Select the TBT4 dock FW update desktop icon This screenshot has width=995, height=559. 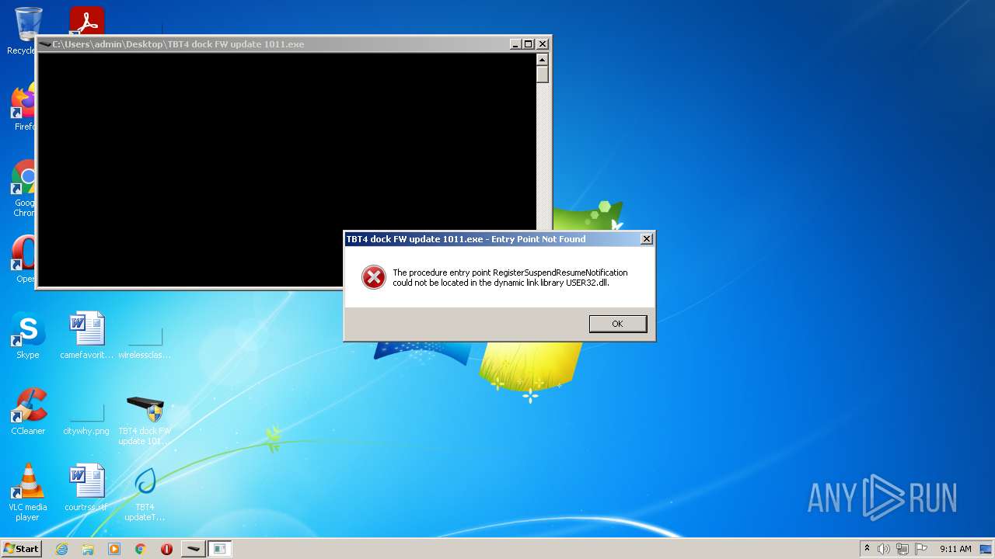[145, 420]
